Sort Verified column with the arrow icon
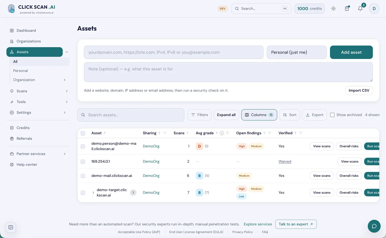Screen dimensions: 386x238 click(x=295, y=133)
